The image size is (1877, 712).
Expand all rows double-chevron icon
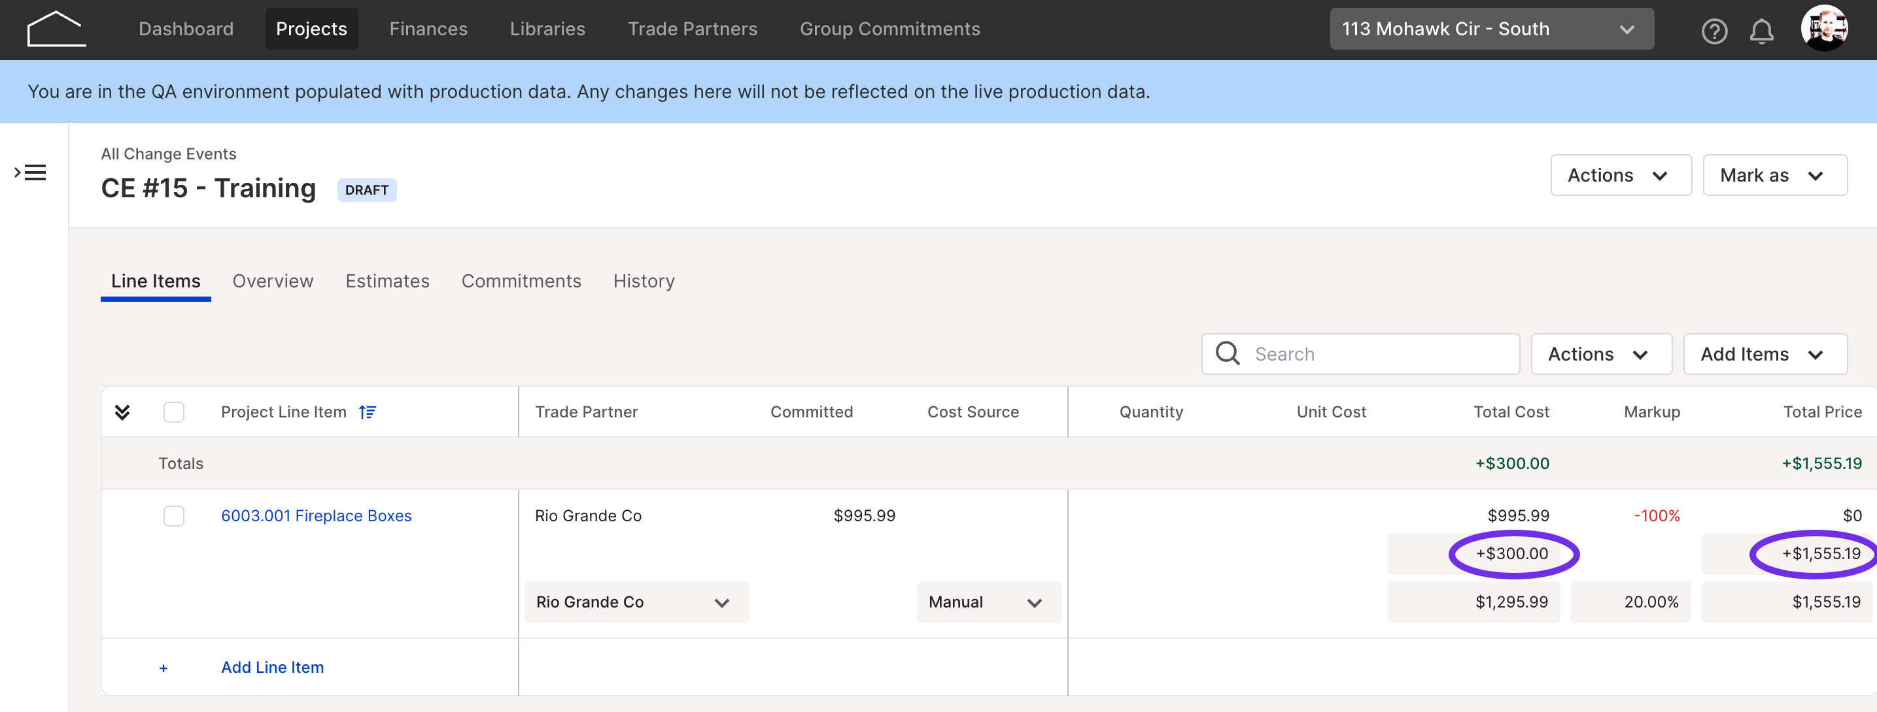coord(122,412)
